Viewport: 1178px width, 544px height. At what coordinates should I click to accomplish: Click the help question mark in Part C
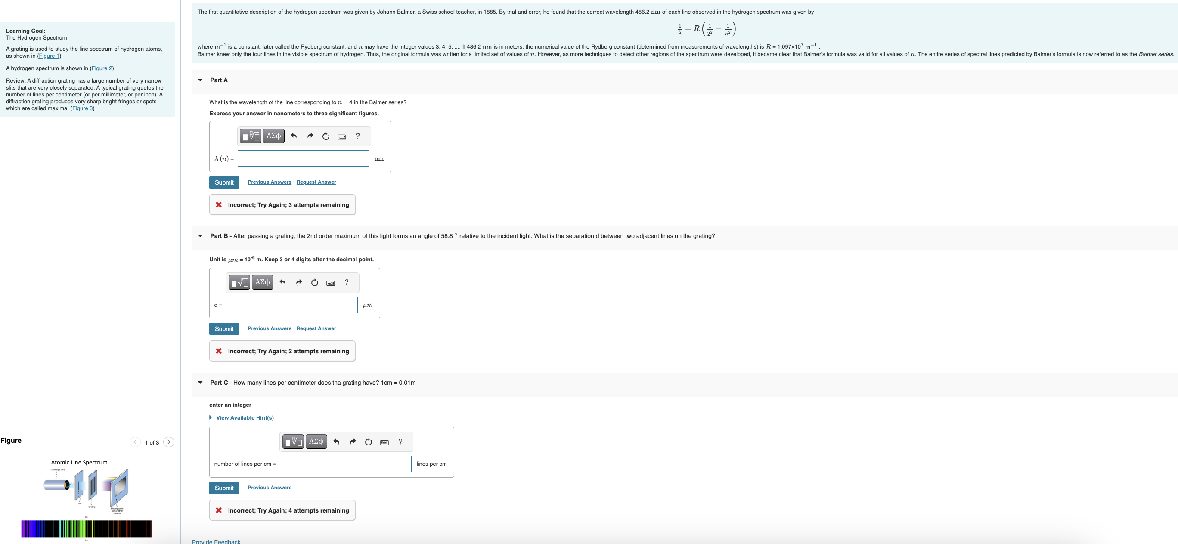pyautogui.click(x=400, y=442)
